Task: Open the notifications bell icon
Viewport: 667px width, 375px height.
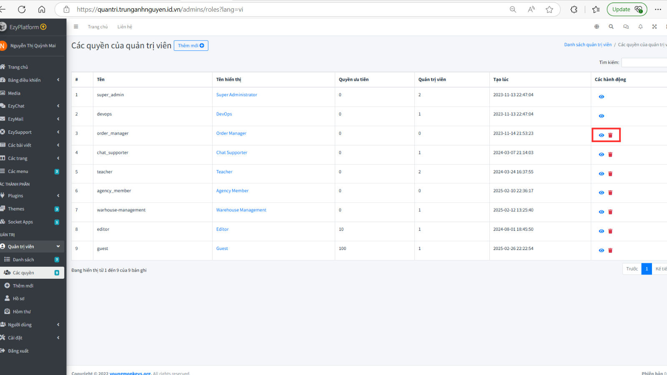Action: click(x=640, y=27)
